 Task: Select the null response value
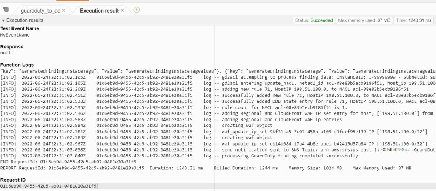[6, 53]
